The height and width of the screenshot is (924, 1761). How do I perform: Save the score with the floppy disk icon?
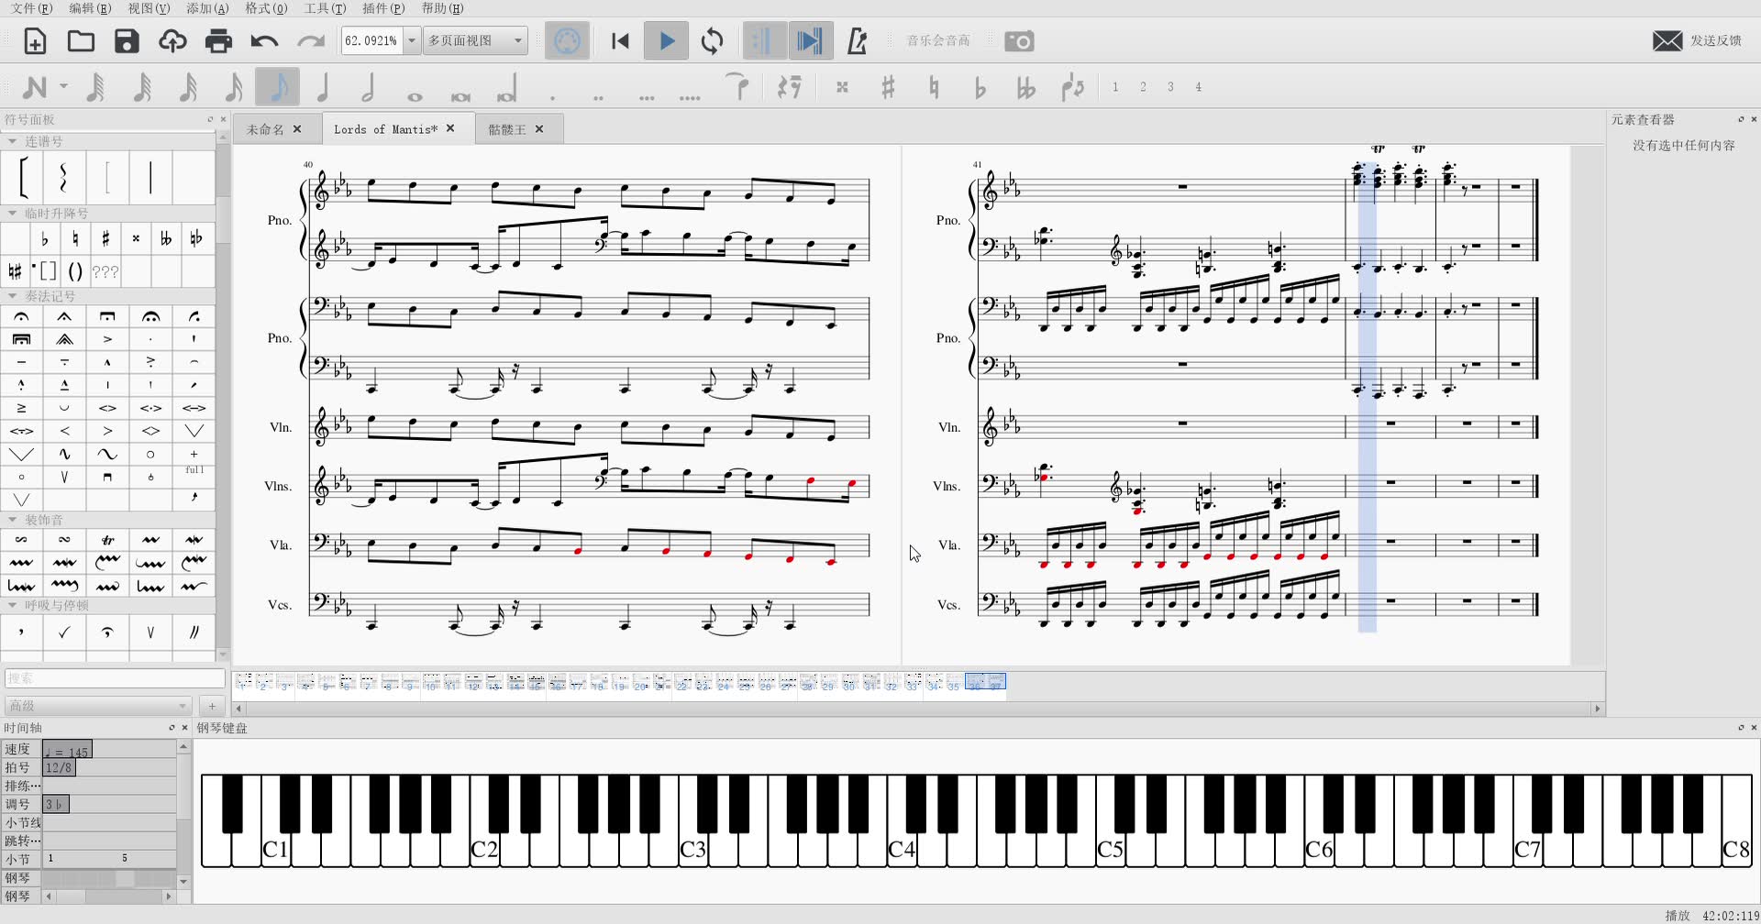point(127,41)
